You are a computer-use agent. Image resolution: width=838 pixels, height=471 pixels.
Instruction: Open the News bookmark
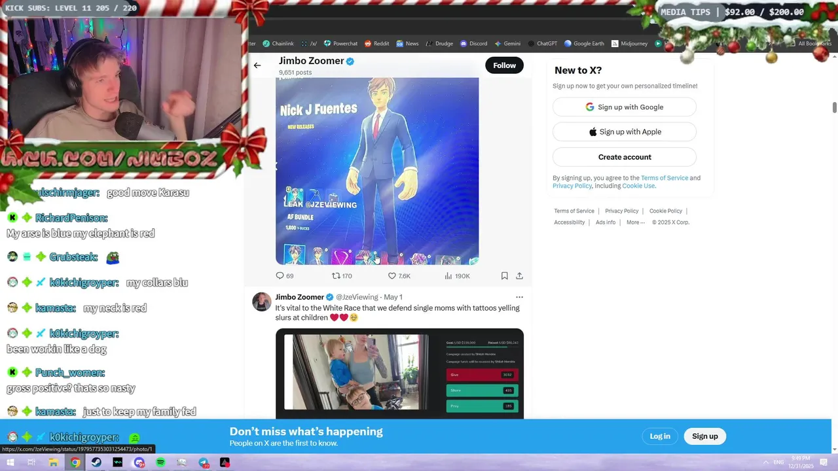tap(407, 44)
